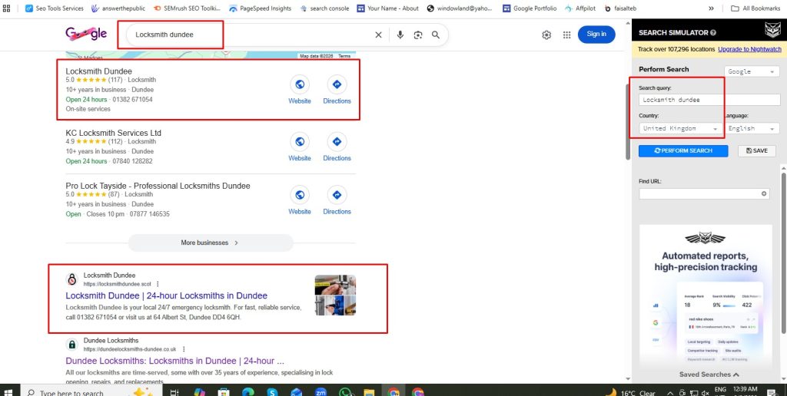Screen dimensions: 787x396
Task: Click the PERFORM SEARCH button
Action: pyautogui.click(x=683, y=151)
